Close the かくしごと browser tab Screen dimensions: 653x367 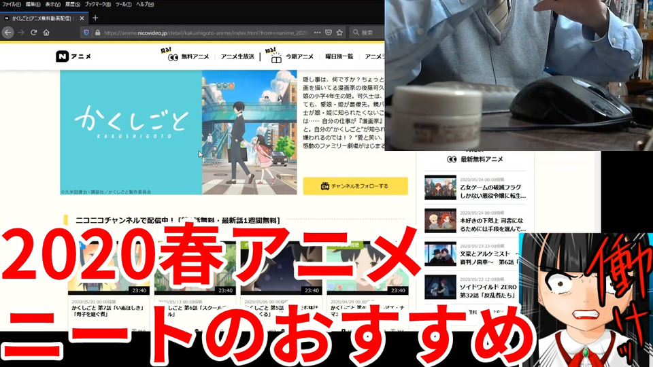coord(82,18)
